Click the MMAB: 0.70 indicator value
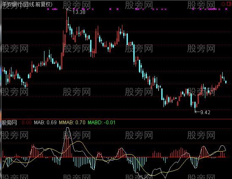232x179 pixels. [x=72, y=123]
